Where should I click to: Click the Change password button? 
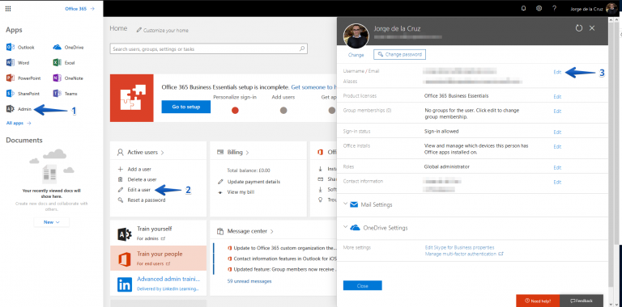(x=399, y=55)
